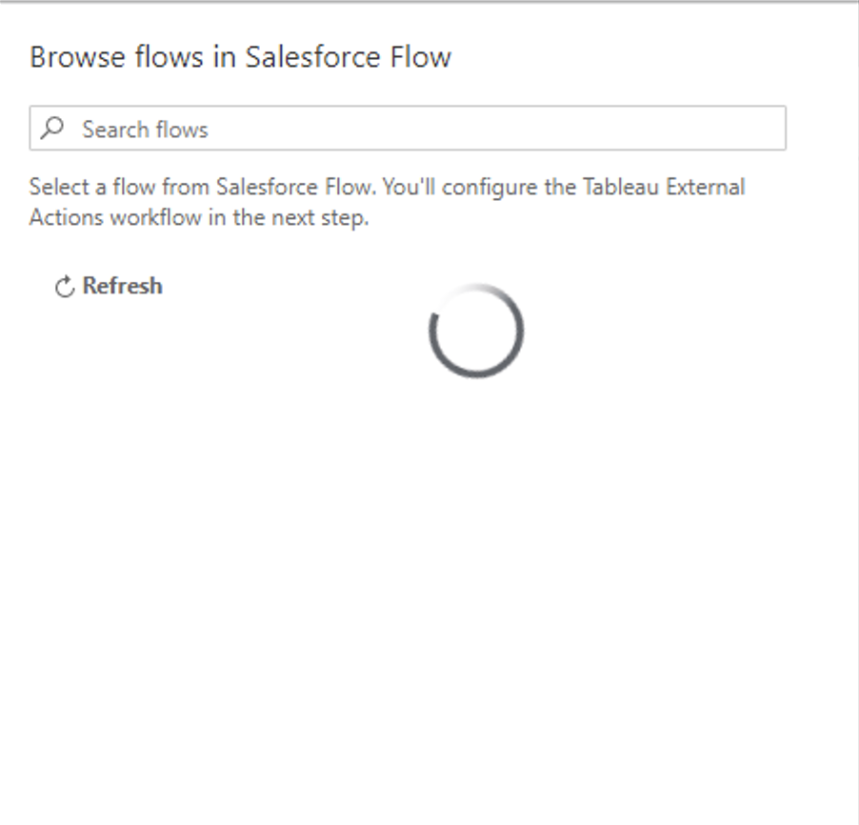Viewport: 859px width, 825px height.
Task: Select the 'Browse flows in Salesforce Flow' heading
Action: (240, 57)
